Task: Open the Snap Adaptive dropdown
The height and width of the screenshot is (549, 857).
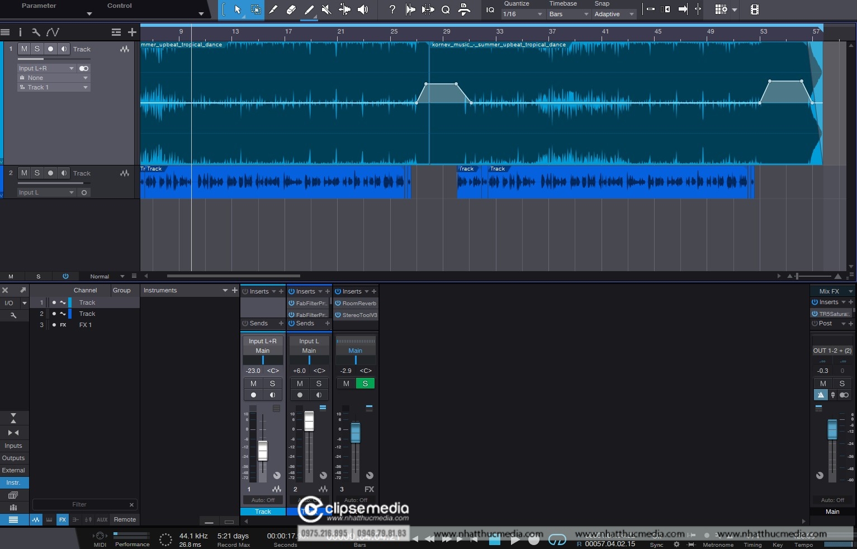Action: click(x=614, y=14)
